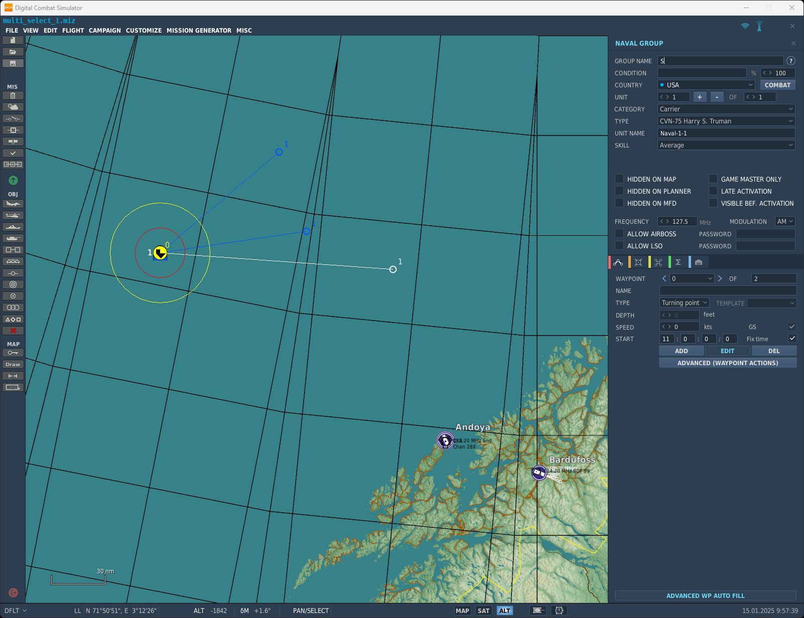This screenshot has height=618, width=804.
Task: Click the DEL waypoint button
Action: tap(774, 351)
